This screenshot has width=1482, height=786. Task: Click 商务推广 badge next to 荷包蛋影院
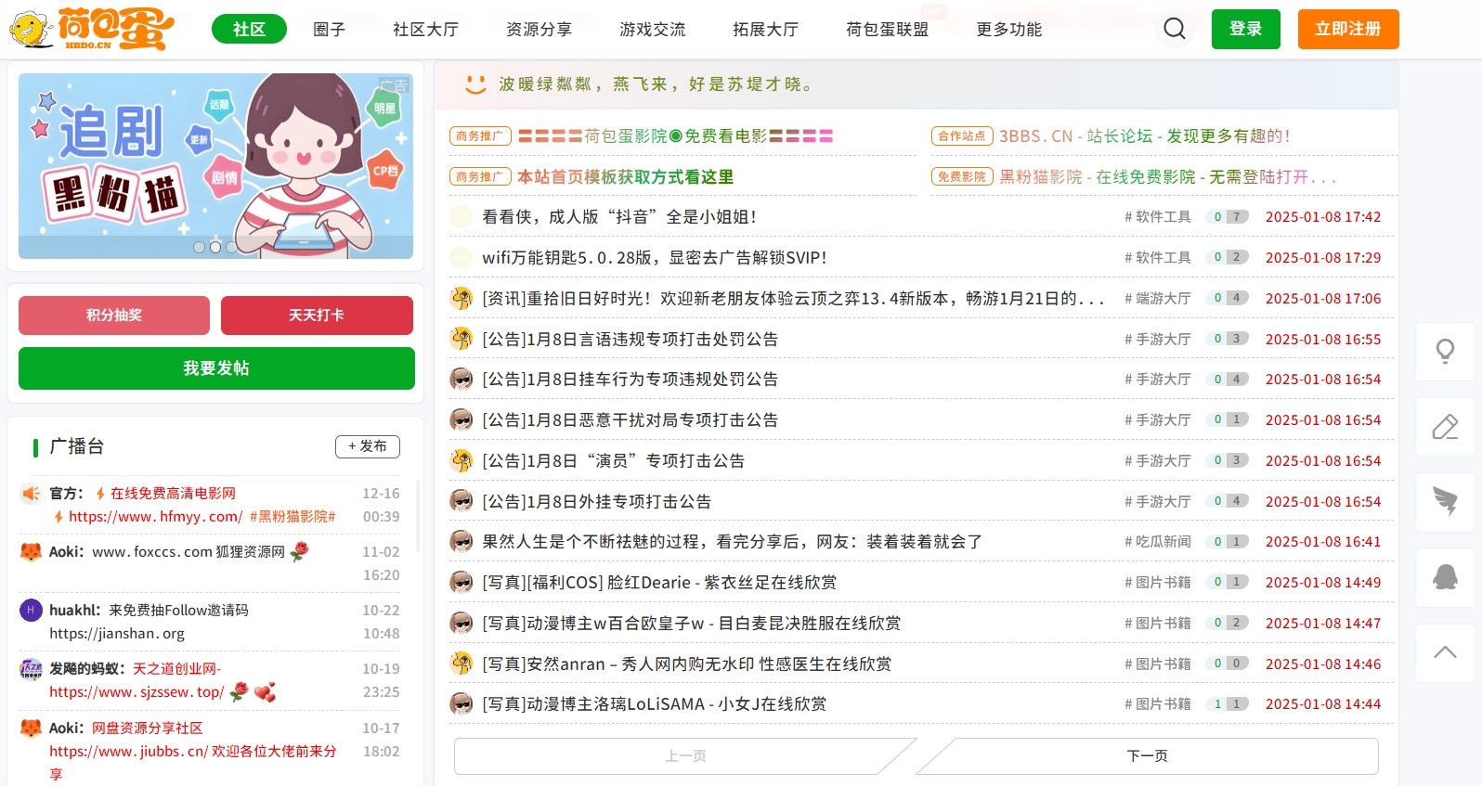coord(480,136)
